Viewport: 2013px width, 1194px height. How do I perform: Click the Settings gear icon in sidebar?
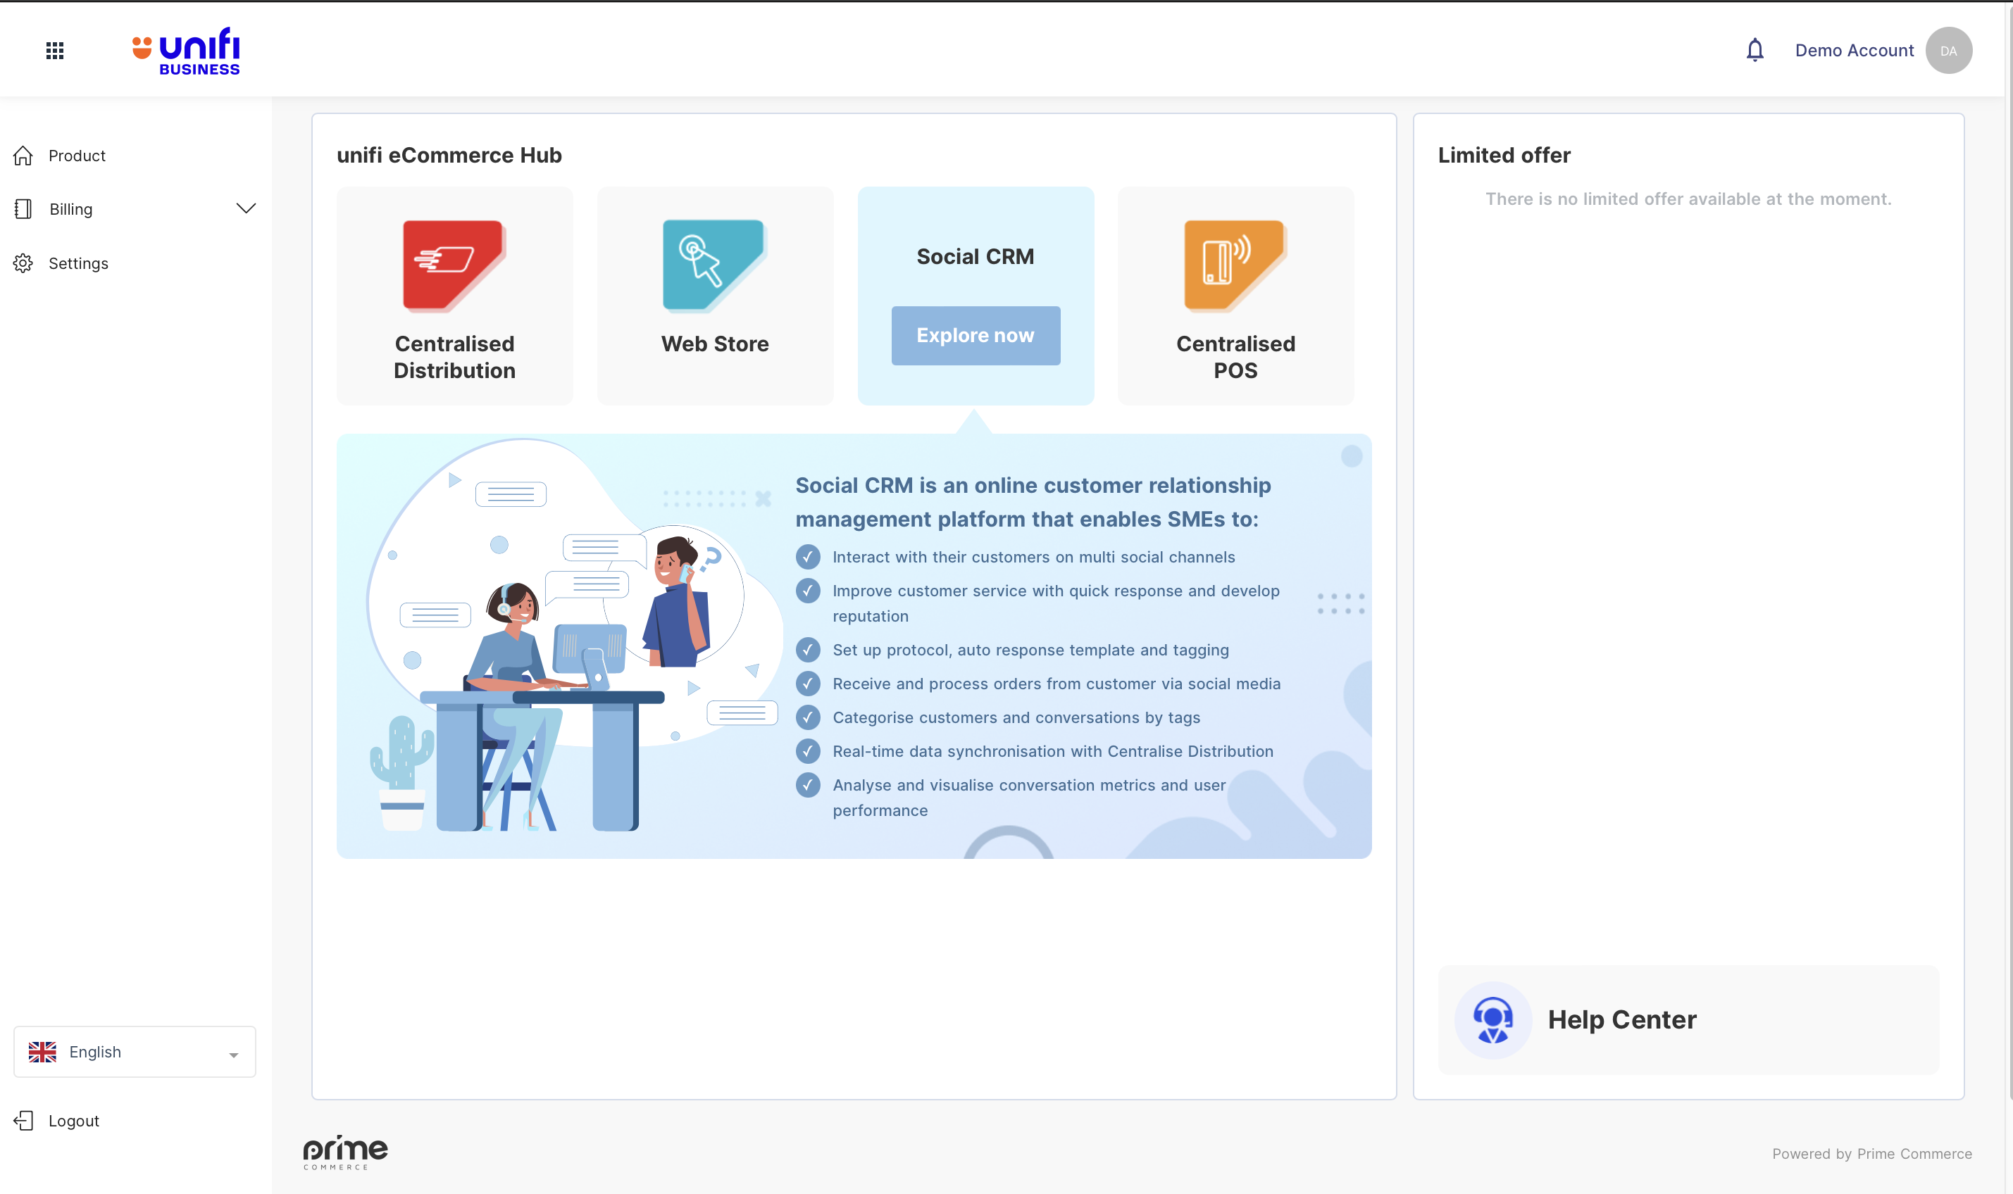[23, 263]
